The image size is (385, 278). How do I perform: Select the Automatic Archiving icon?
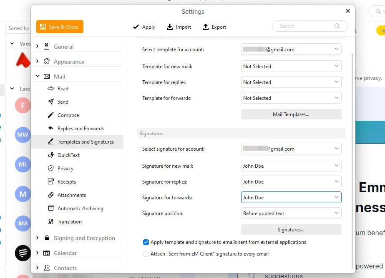pos(50,208)
